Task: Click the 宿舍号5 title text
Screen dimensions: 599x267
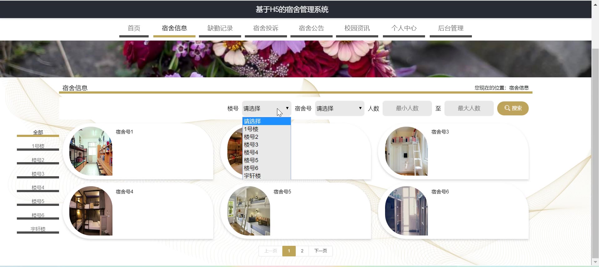Action: (x=282, y=192)
